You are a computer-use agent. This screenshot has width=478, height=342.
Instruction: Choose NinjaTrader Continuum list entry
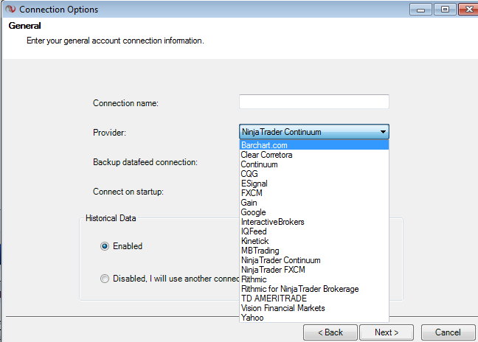(314, 260)
